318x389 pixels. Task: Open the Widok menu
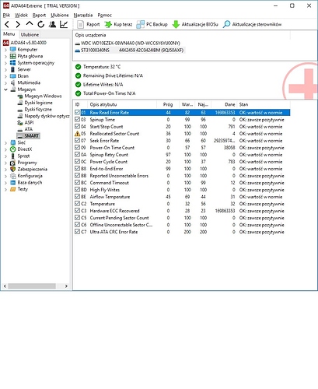point(21,15)
